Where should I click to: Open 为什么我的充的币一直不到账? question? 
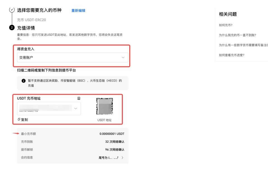pyautogui.click(x=237, y=35)
